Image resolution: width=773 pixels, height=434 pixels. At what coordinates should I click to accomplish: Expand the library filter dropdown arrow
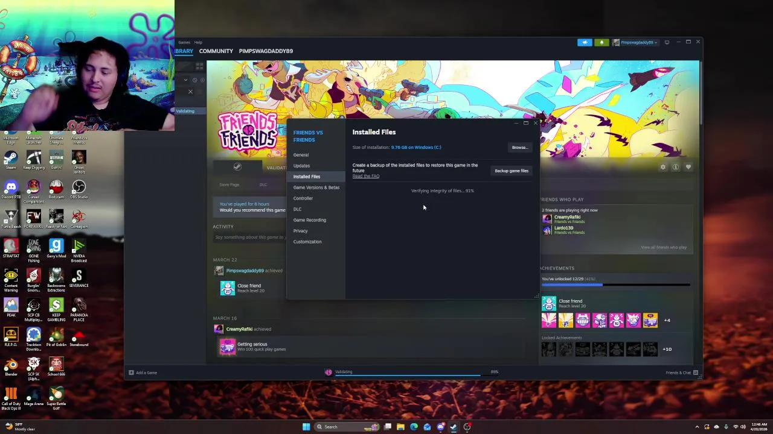(x=186, y=80)
